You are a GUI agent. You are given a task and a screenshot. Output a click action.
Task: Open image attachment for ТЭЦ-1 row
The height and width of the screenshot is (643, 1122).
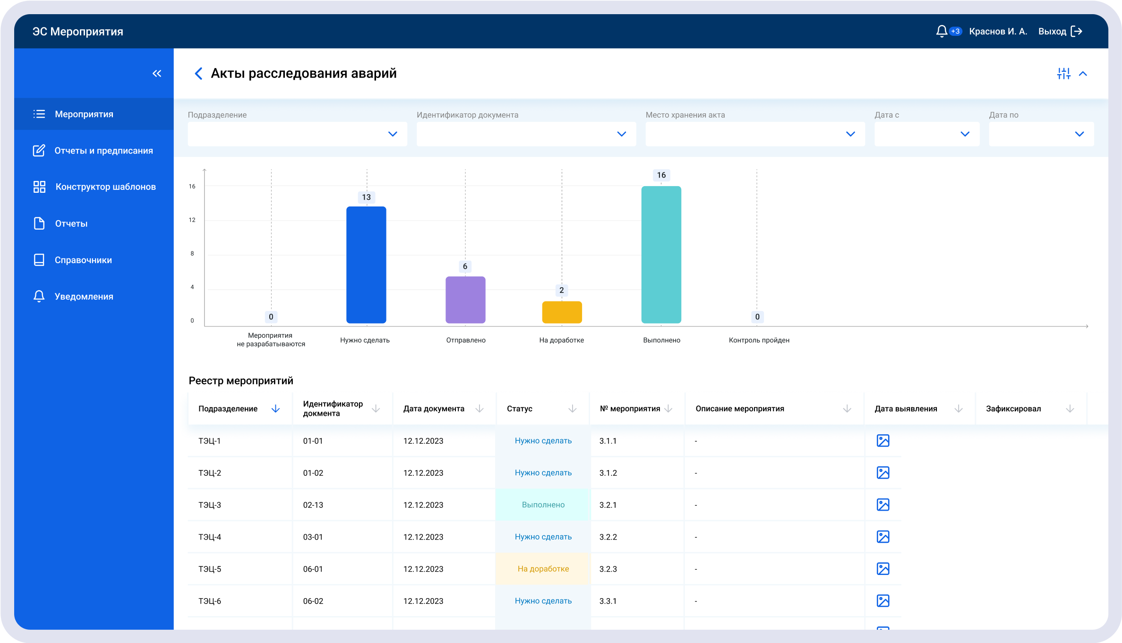882,440
